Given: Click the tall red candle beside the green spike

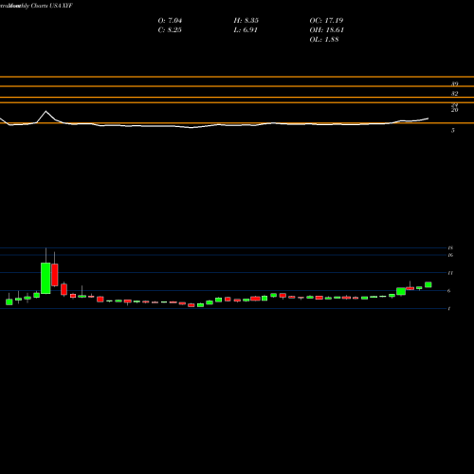Looking at the screenshot, I should 55,275.
